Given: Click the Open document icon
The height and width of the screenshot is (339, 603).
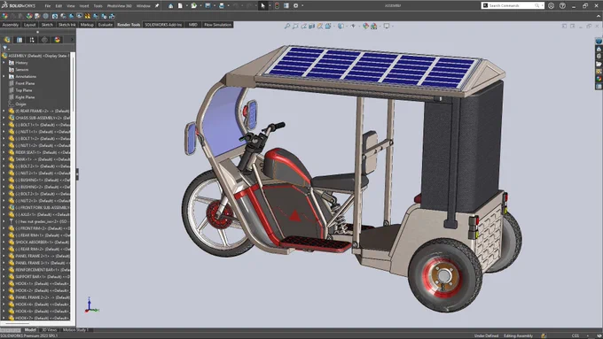Looking at the screenshot, I should [194, 6].
